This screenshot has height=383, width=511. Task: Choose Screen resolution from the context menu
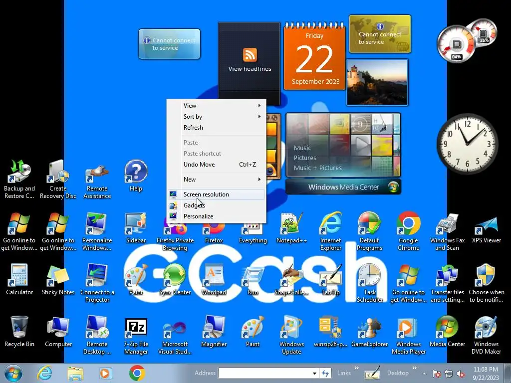pos(217,194)
